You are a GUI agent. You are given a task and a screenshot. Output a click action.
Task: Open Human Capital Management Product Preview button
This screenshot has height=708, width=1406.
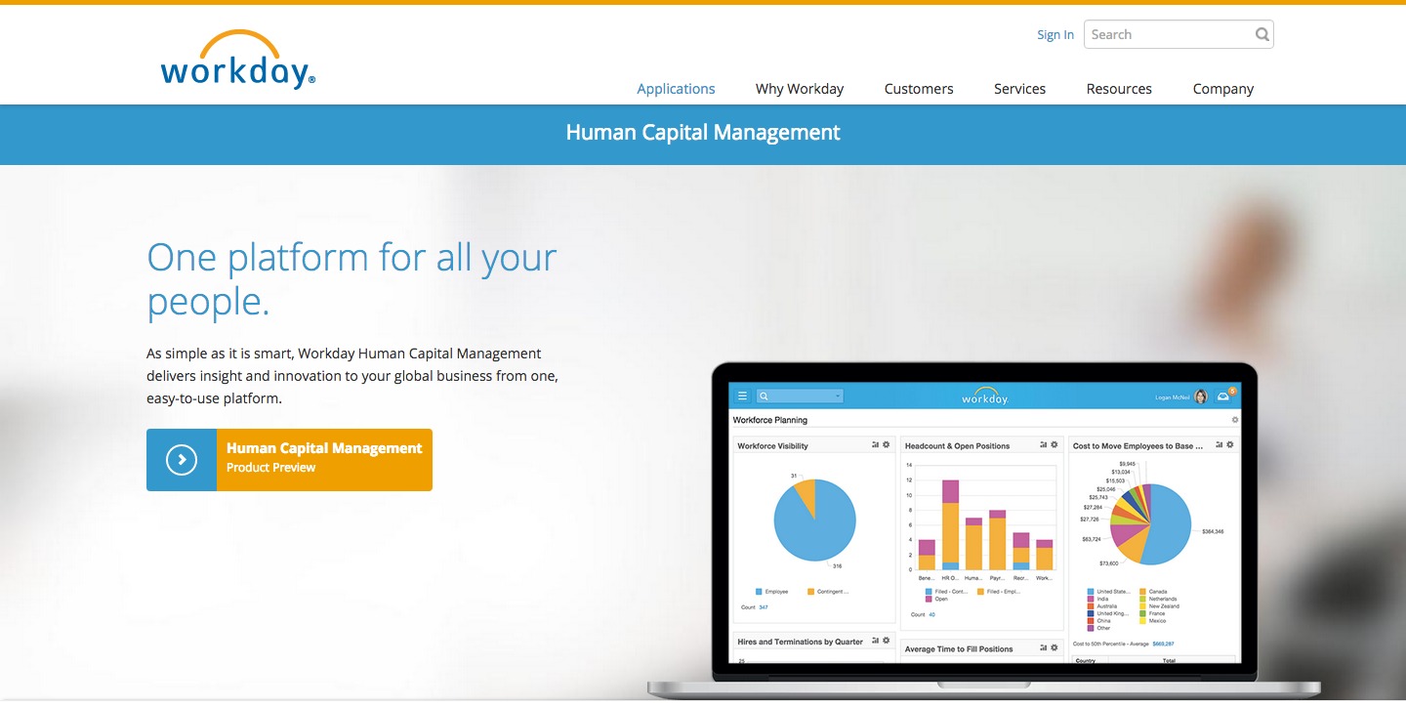289,459
